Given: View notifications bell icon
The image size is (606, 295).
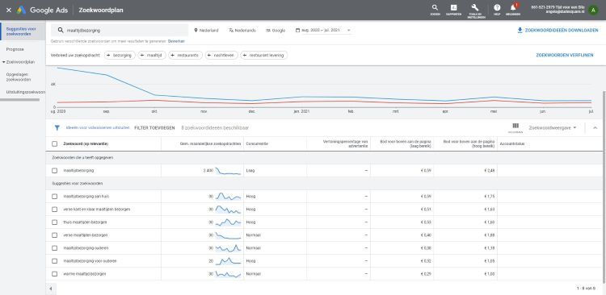Looking at the screenshot, I should (x=513, y=8).
